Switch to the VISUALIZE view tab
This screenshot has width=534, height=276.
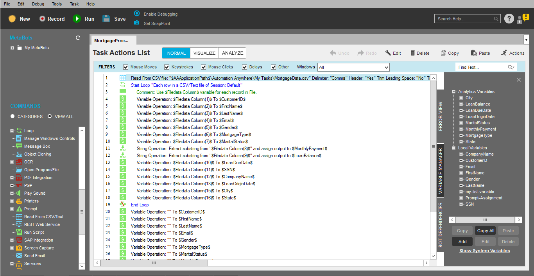pyautogui.click(x=204, y=53)
